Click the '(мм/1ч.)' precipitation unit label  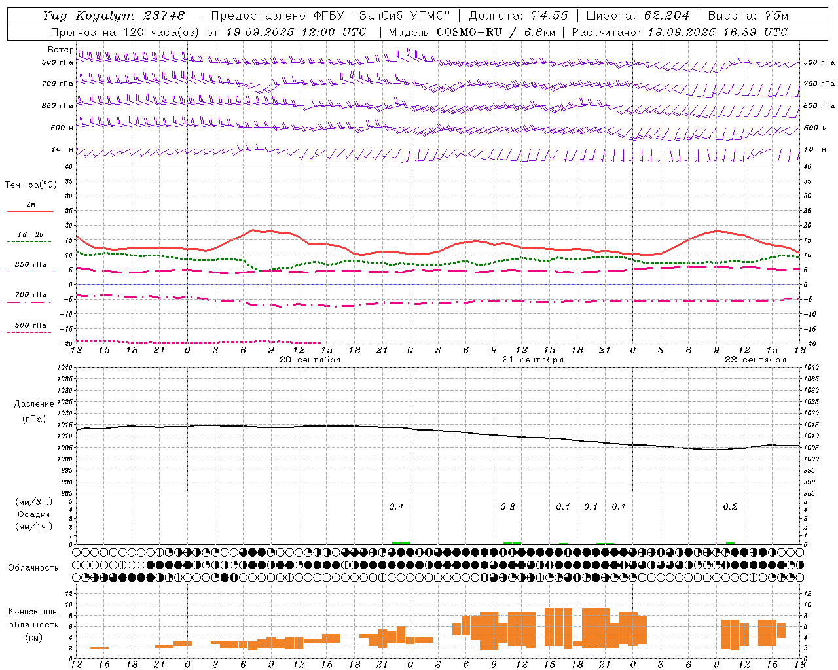pyautogui.click(x=34, y=527)
